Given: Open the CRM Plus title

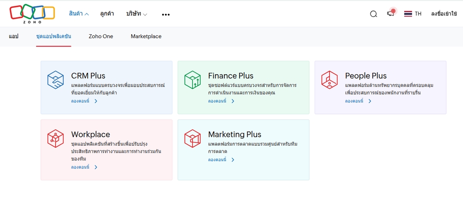Looking at the screenshot, I should pos(88,76).
